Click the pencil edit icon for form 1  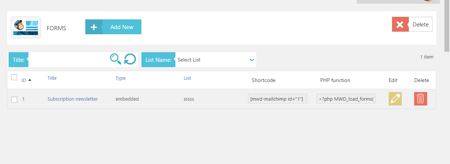coord(395,99)
